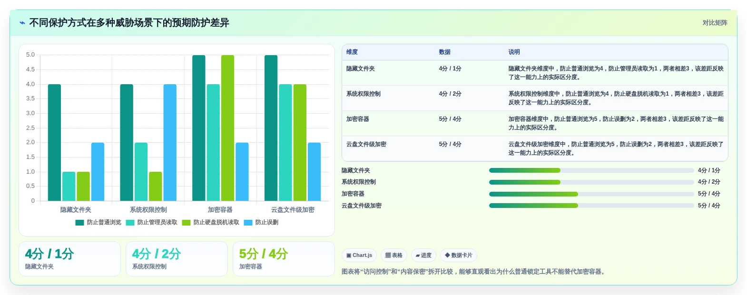Click the Chart.js tag chip

click(x=359, y=256)
